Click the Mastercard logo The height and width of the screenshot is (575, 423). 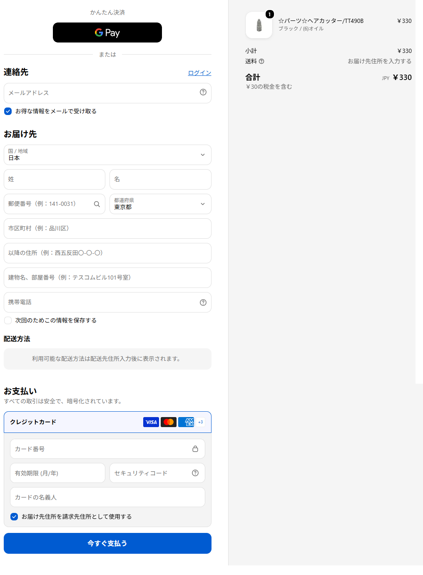(169, 422)
